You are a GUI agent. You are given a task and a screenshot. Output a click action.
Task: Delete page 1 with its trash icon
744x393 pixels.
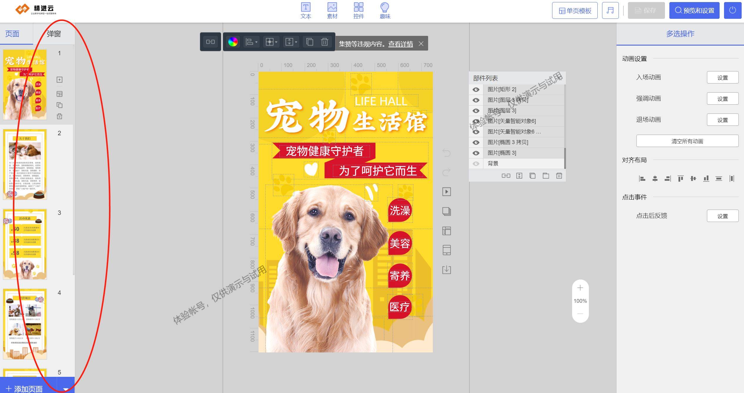(x=59, y=116)
